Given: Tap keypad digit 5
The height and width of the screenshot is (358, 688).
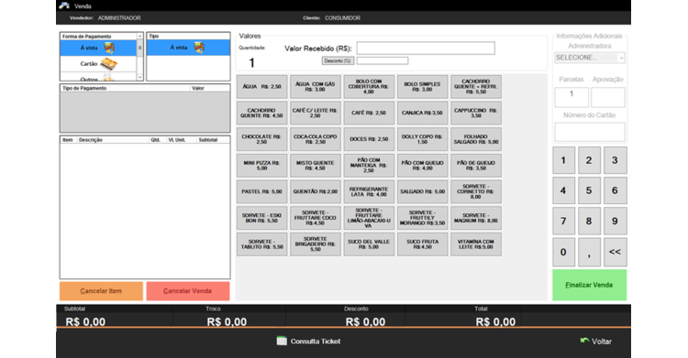Looking at the screenshot, I should click(589, 190).
